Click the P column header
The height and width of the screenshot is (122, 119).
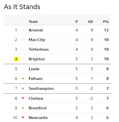(x=76, y=22)
